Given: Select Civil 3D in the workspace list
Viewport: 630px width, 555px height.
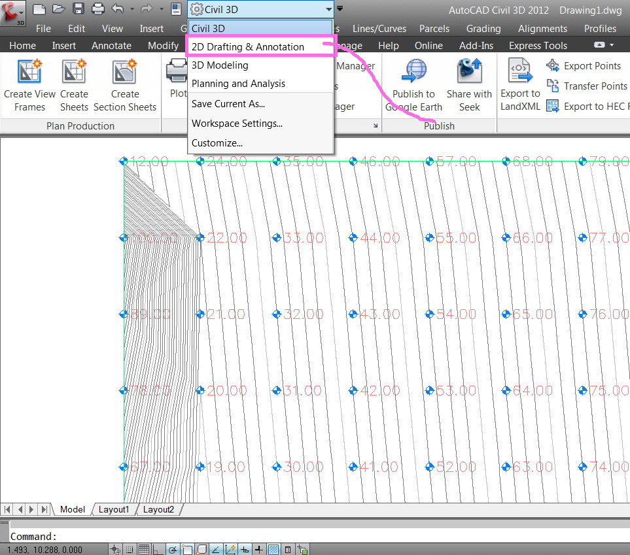Looking at the screenshot, I should click(x=260, y=28).
